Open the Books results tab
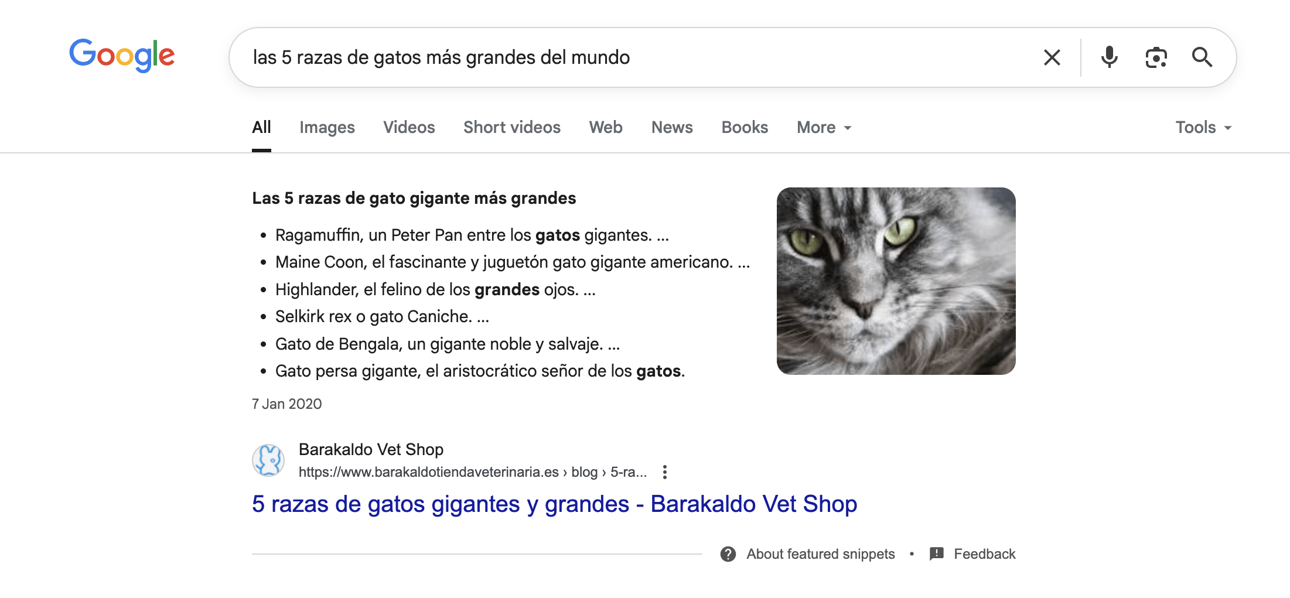The height and width of the screenshot is (598, 1290). (x=744, y=128)
